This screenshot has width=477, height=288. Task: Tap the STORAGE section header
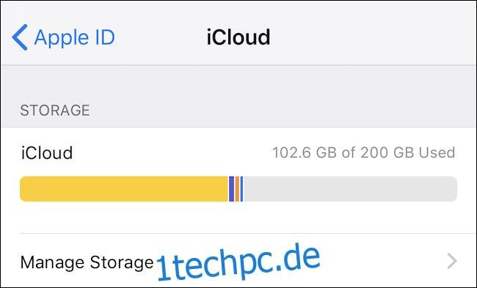(x=55, y=110)
